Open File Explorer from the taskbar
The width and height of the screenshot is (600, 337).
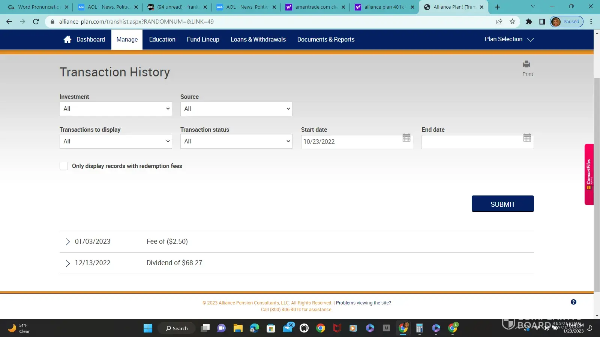pos(238,328)
